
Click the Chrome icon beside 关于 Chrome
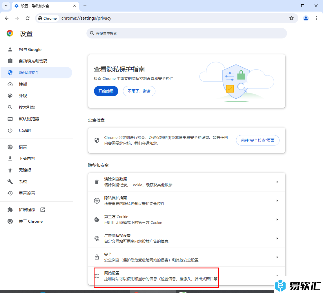10,221
